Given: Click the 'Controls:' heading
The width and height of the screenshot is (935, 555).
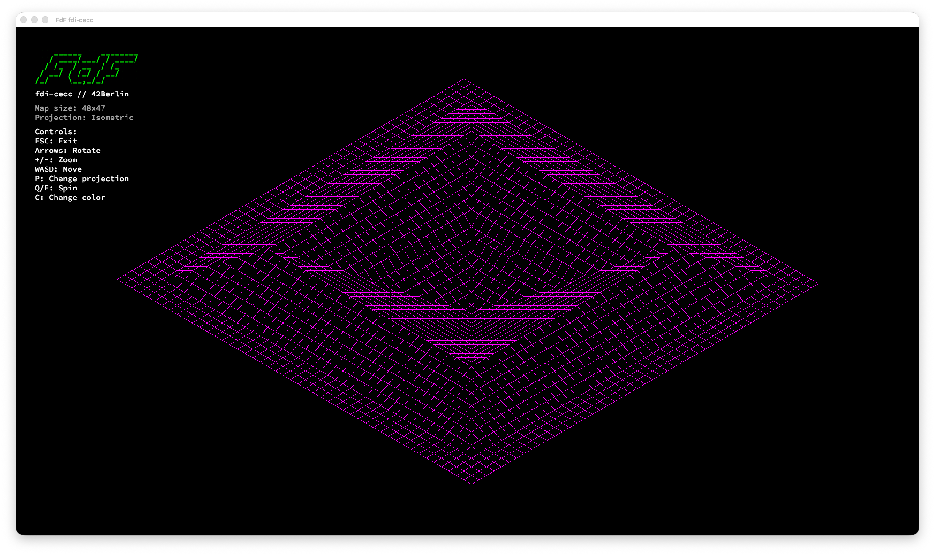Looking at the screenshot, I should tap(55, 132).
